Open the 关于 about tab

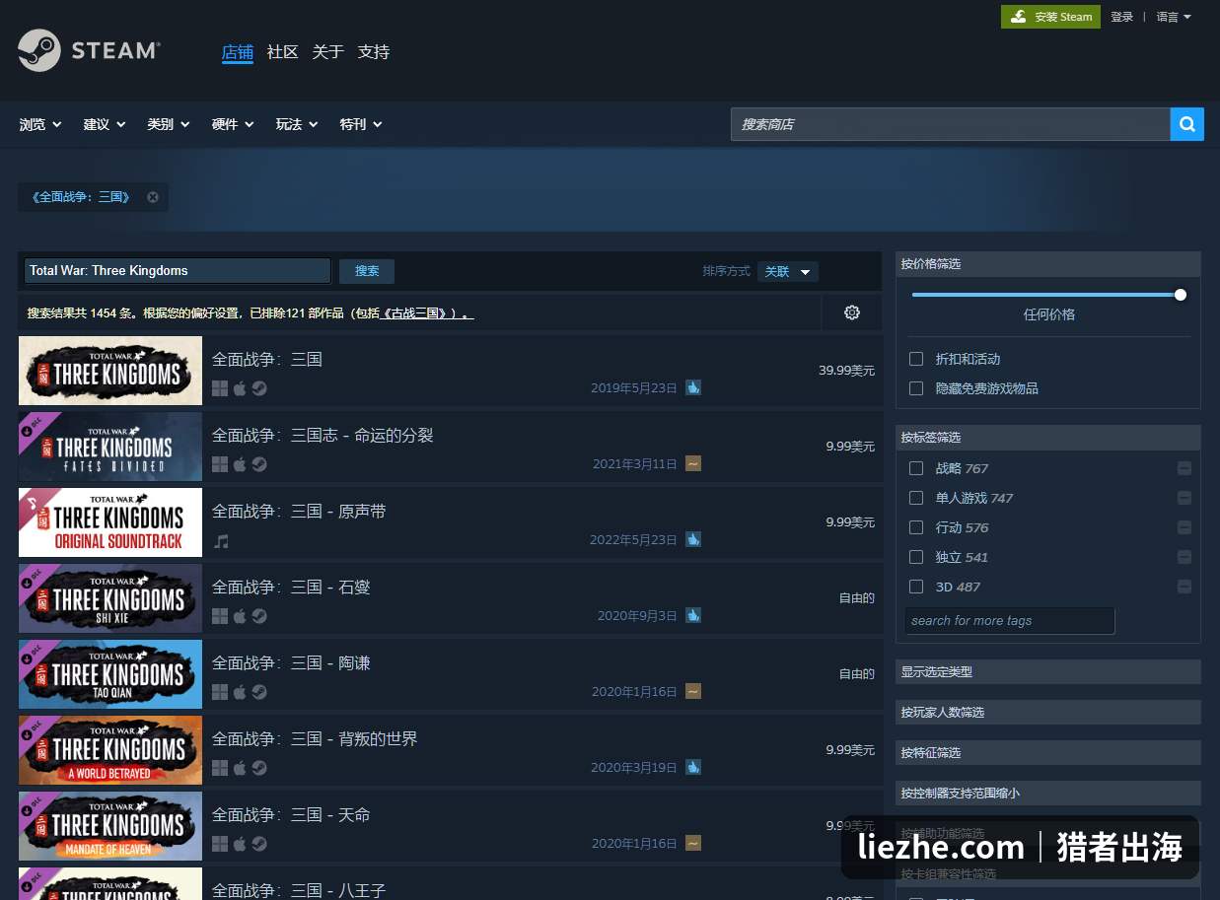pos(327,52)
